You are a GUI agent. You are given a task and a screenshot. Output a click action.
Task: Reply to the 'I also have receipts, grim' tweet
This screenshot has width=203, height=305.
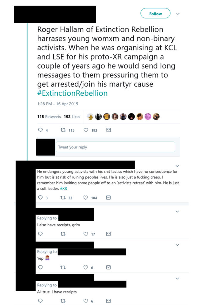pyautogui.click(x=41, y=234)
